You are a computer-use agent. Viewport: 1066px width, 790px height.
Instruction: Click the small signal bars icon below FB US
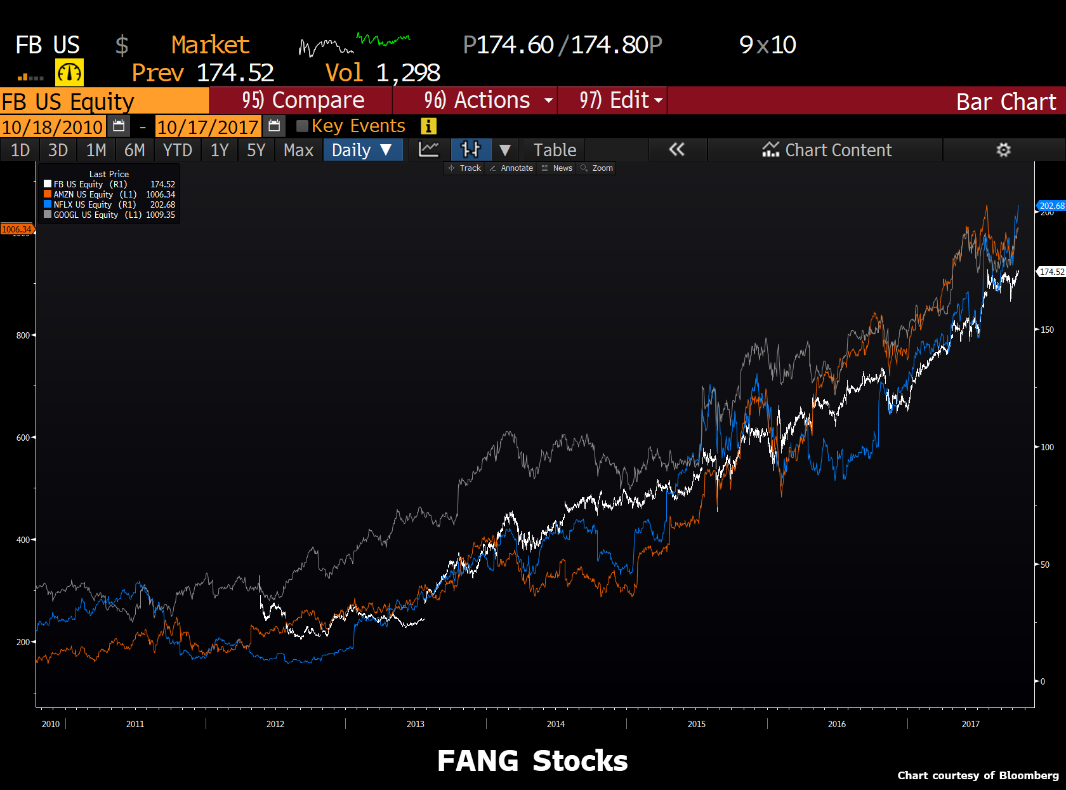30,77
